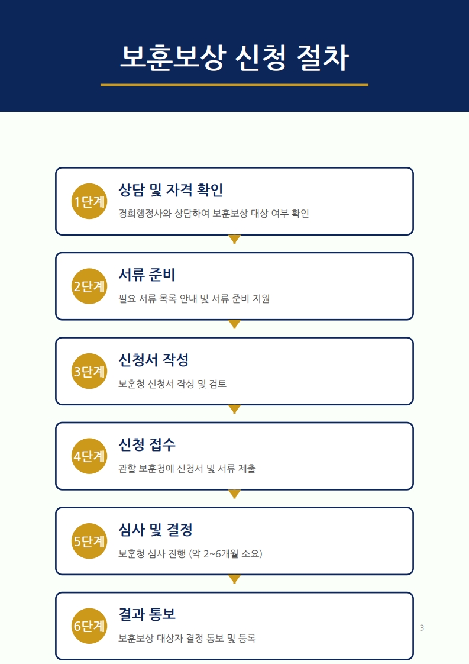The width and height of the screenshot is (469, 664).
Task: Click the 상담 및 자격 확인 heading
Action: click(170, 191)
